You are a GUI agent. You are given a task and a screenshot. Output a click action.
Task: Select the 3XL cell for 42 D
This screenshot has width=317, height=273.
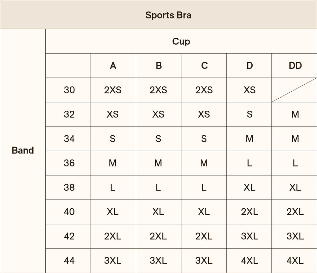[x=249, y=236]
